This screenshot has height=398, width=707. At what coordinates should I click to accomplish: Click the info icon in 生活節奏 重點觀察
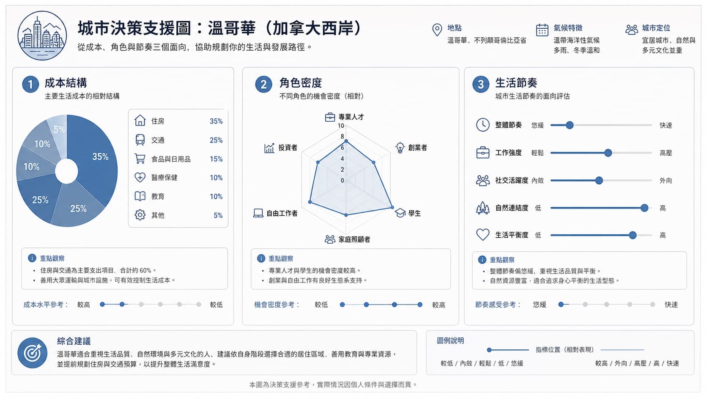pyautogui.click(x=482, y=260)
